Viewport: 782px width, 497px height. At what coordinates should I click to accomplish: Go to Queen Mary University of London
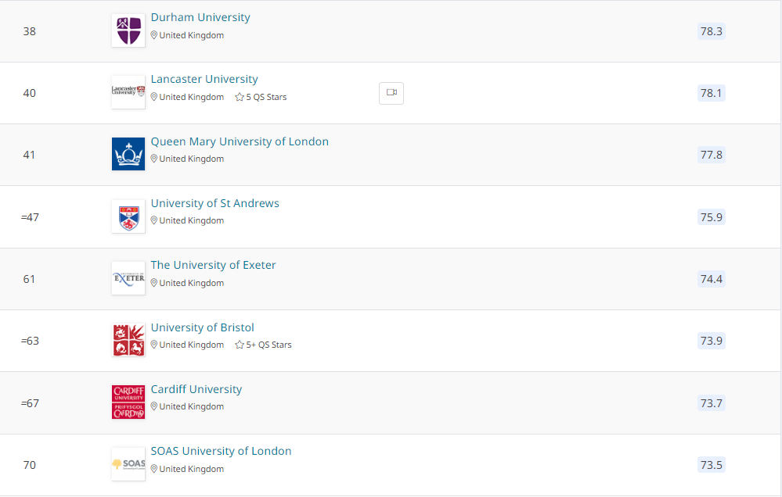pyautogui.click(x=240, y=141)
